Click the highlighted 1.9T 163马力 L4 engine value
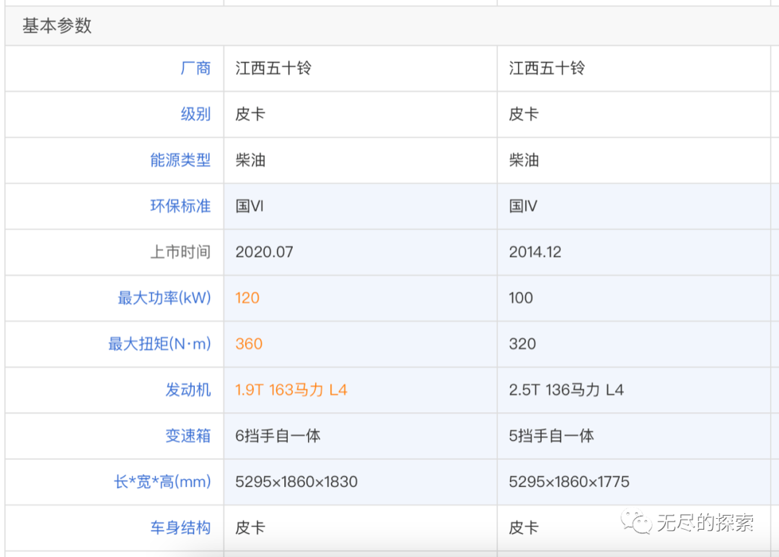The height and width of the screenshot is (557, 779). coord(291,390)
